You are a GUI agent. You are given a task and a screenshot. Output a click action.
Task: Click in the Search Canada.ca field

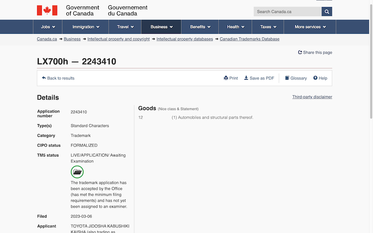pos(287,12)
